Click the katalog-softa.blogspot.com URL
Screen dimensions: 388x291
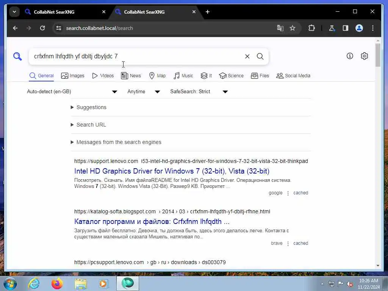click(x=172, y=211)
